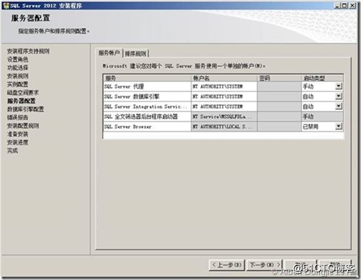Click 设置角色 step in sidebar

(x=17, y=59)
